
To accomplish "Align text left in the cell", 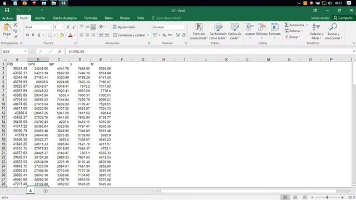I will (x=82, y=35).
